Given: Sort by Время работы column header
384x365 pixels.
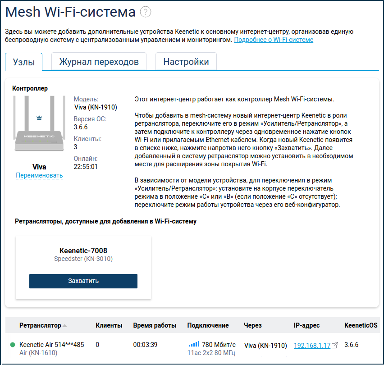Looking at the screenshot, I should (155, 325).
